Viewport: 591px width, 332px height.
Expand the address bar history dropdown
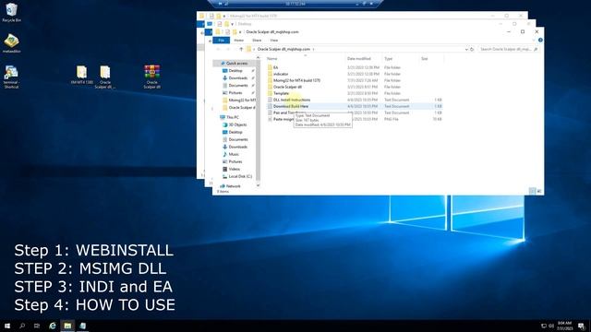pyautogui.click(x=466, y=49)
